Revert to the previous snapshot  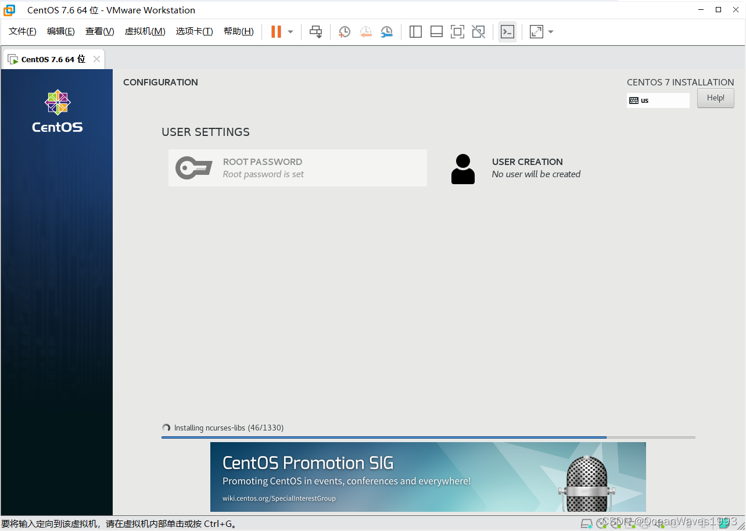coord(365,32)
